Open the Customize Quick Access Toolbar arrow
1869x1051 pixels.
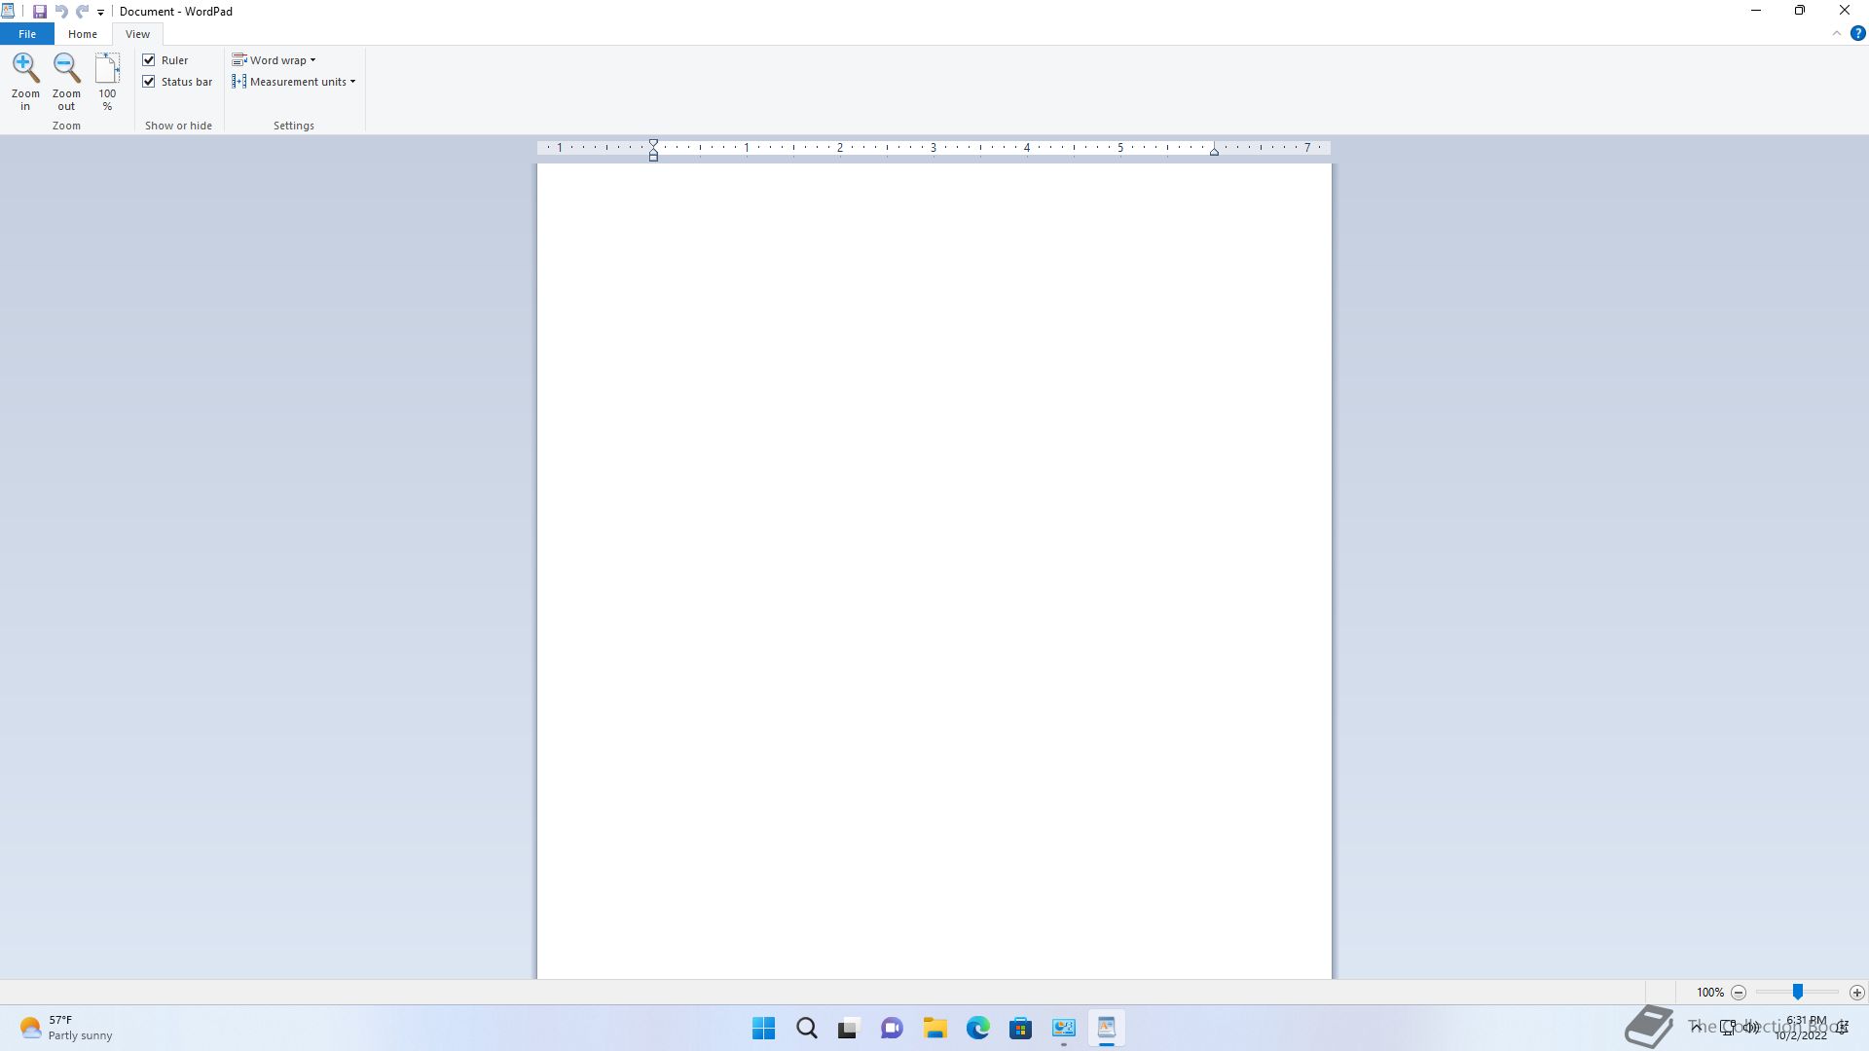(100, 13)
